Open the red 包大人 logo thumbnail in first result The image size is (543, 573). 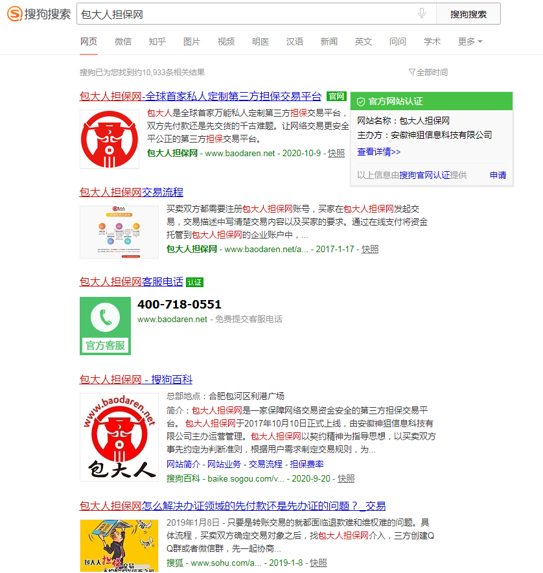coord(110,139)
